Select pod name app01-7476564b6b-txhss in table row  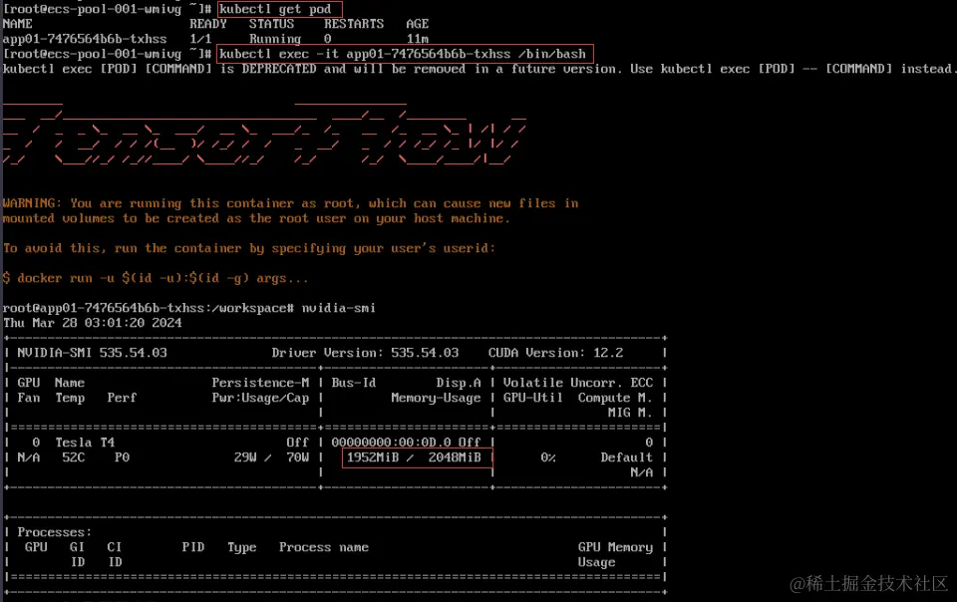pyautogui.click(x=85, y=39)
